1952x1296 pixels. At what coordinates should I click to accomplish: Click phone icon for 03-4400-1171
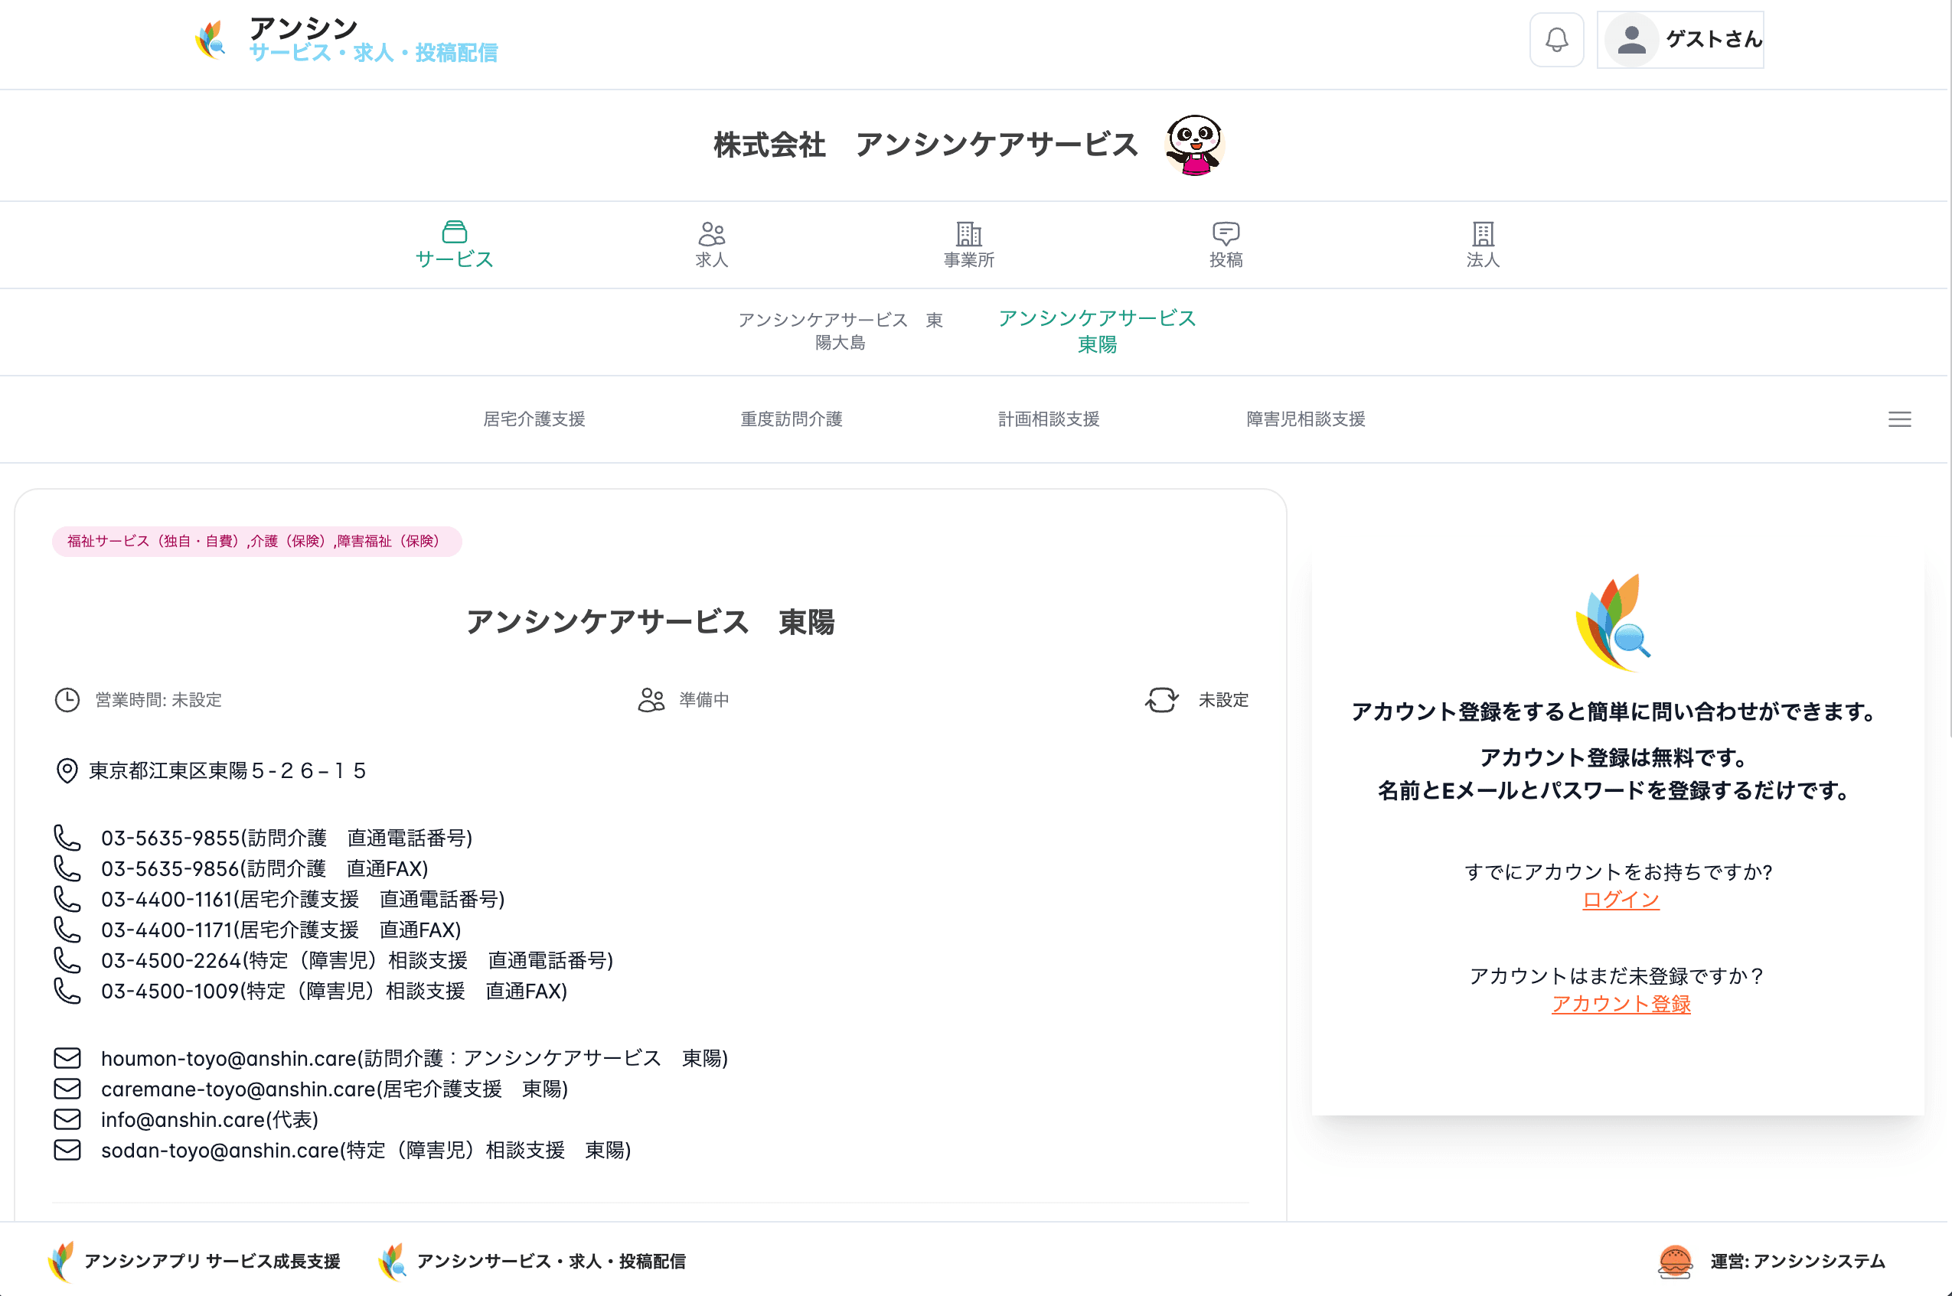(x=67, y=930)
